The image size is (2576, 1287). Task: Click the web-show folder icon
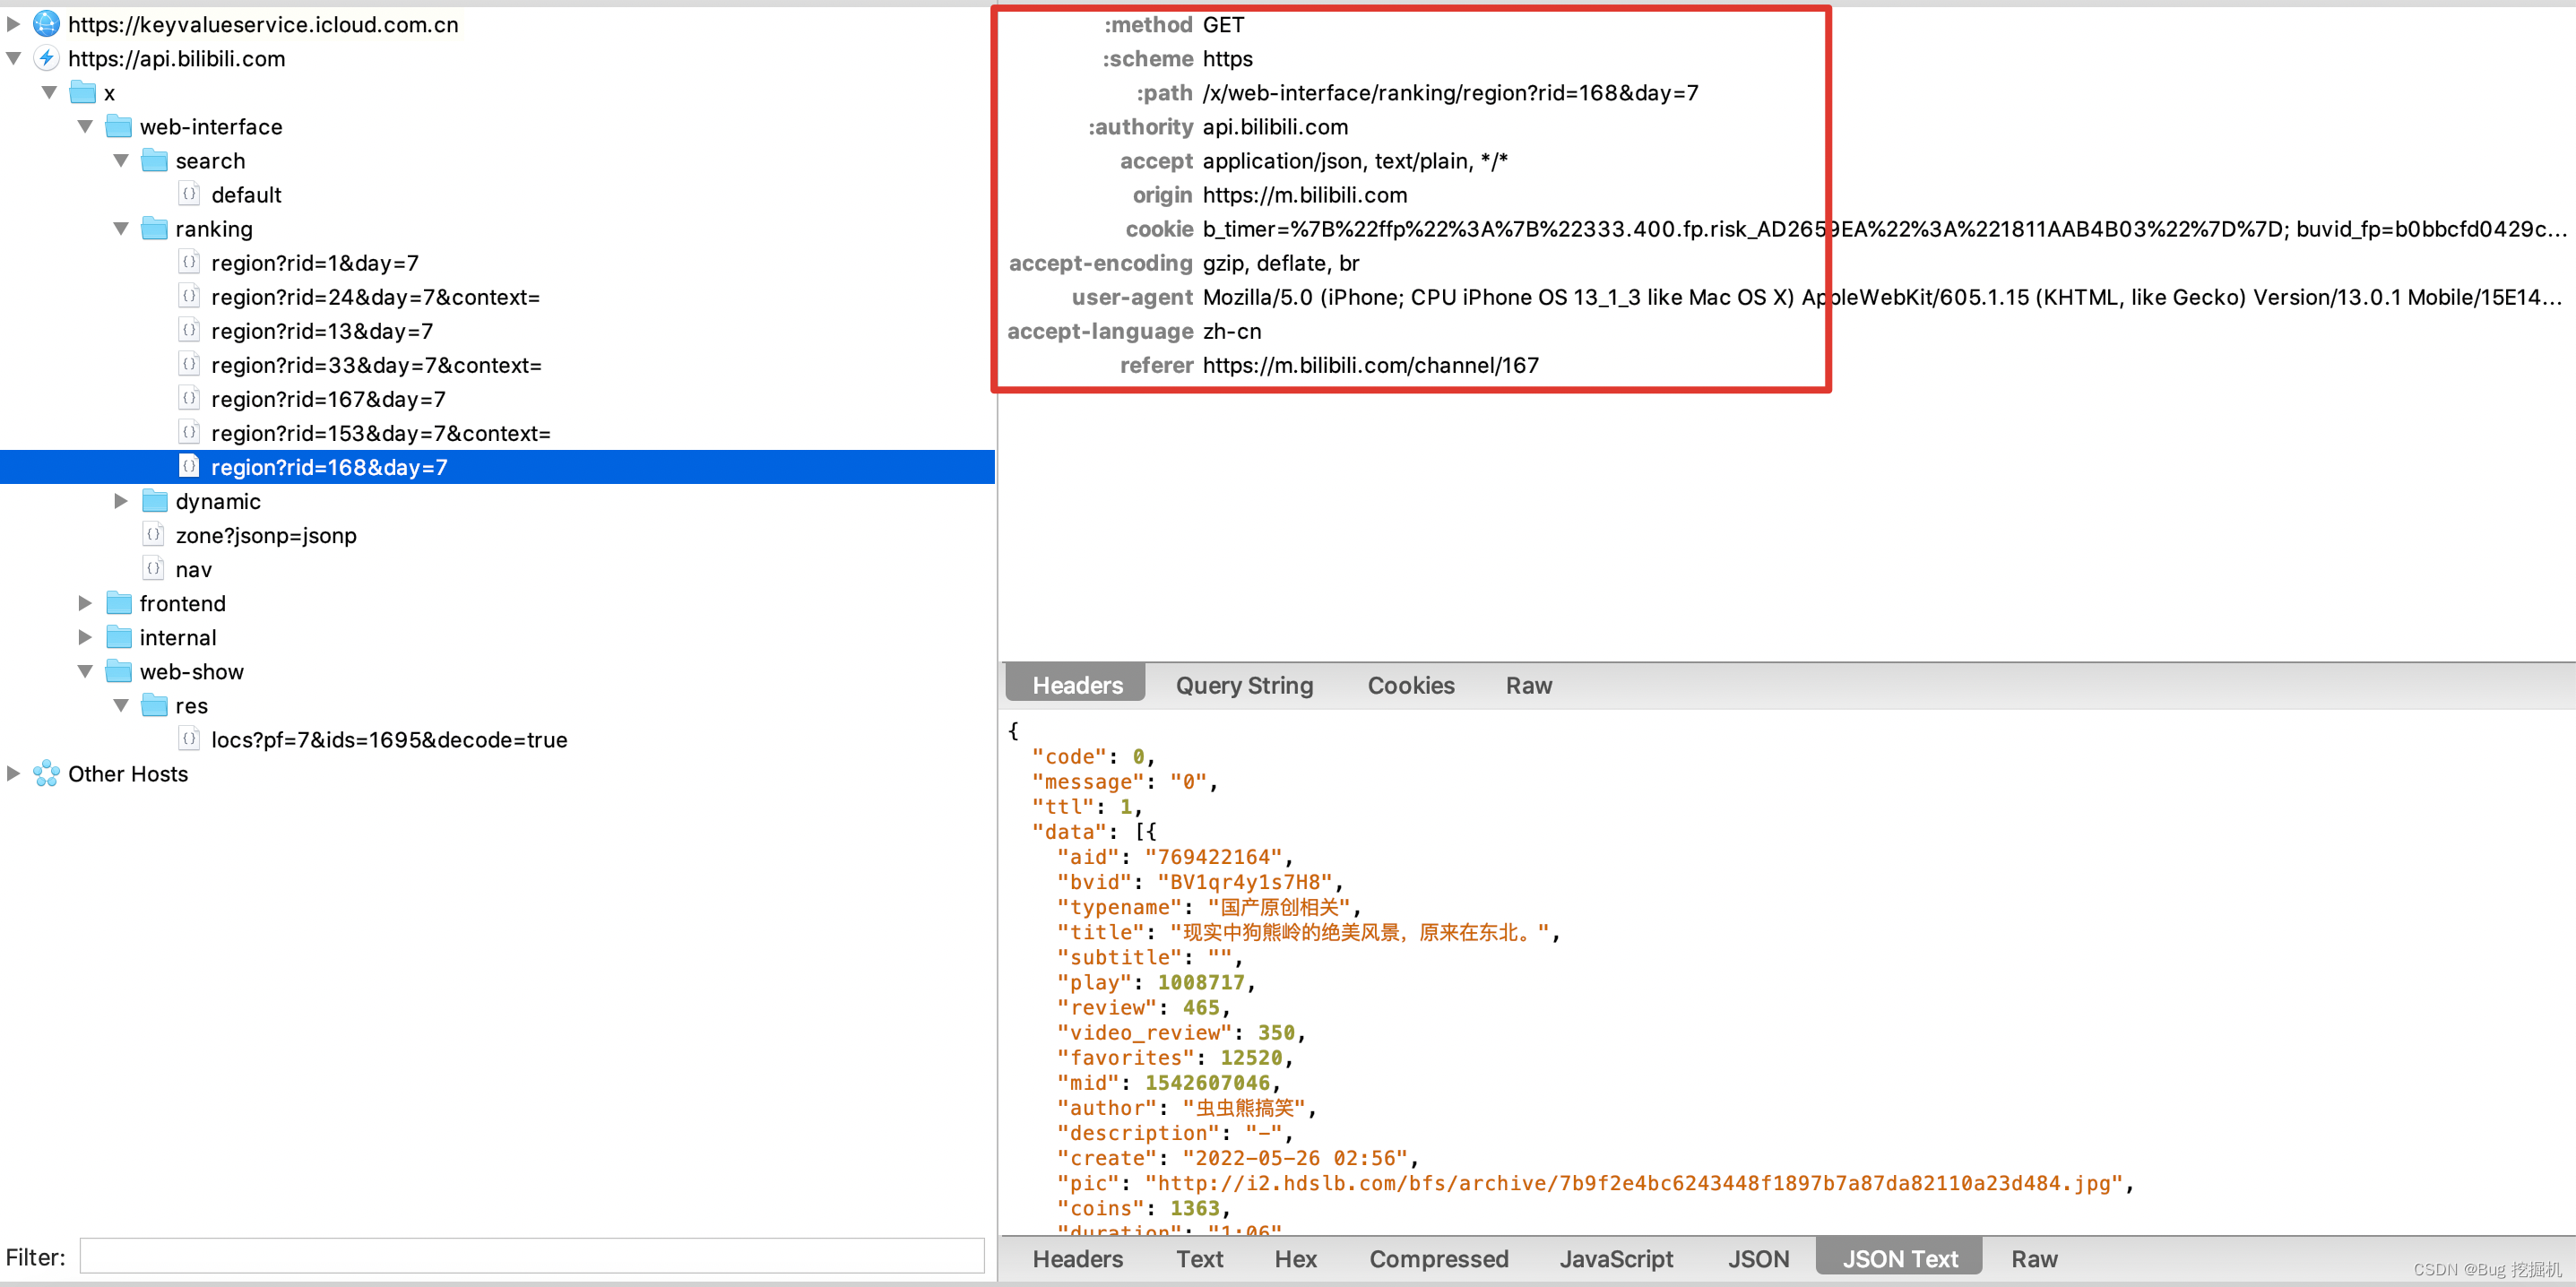(119, 671)
